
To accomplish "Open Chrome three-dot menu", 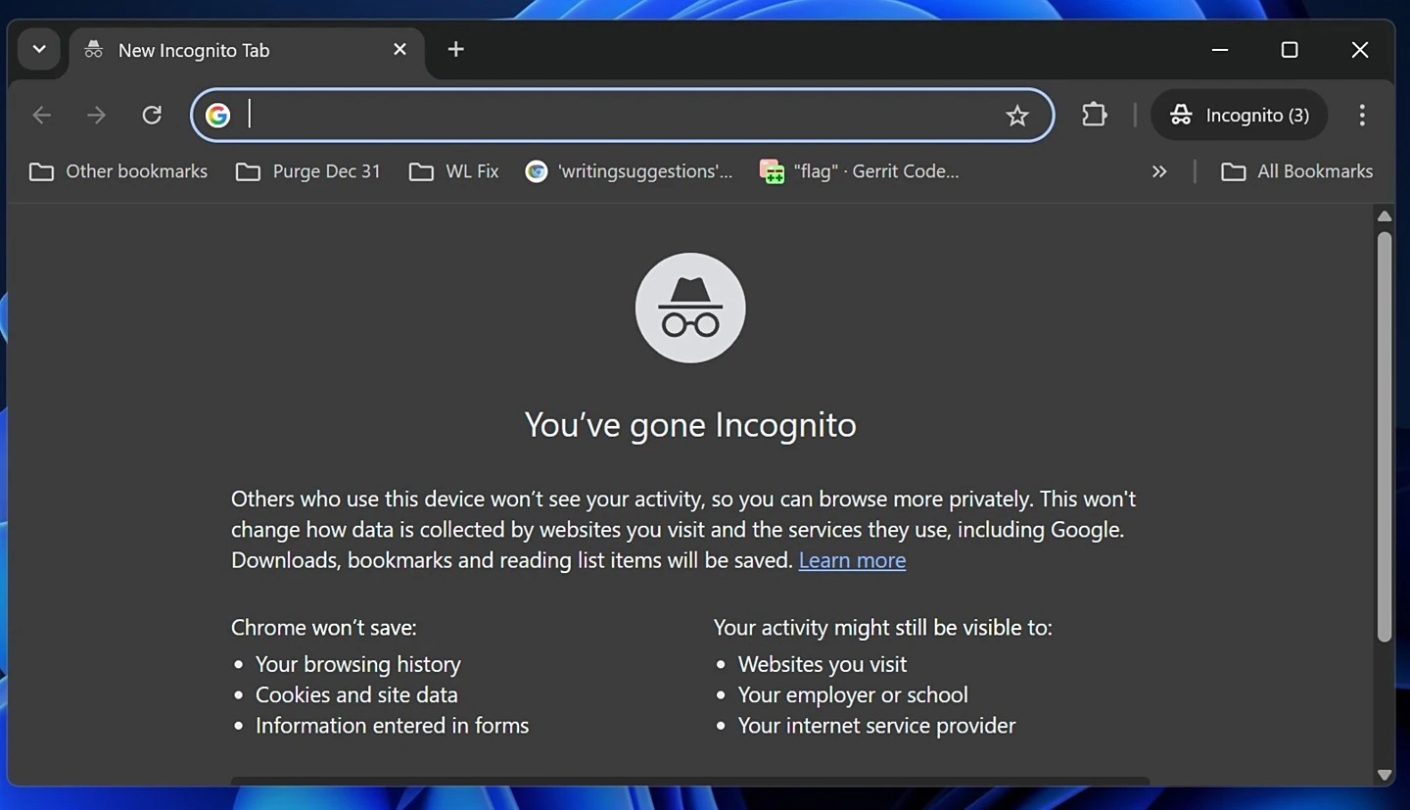I will [1362, 116].
